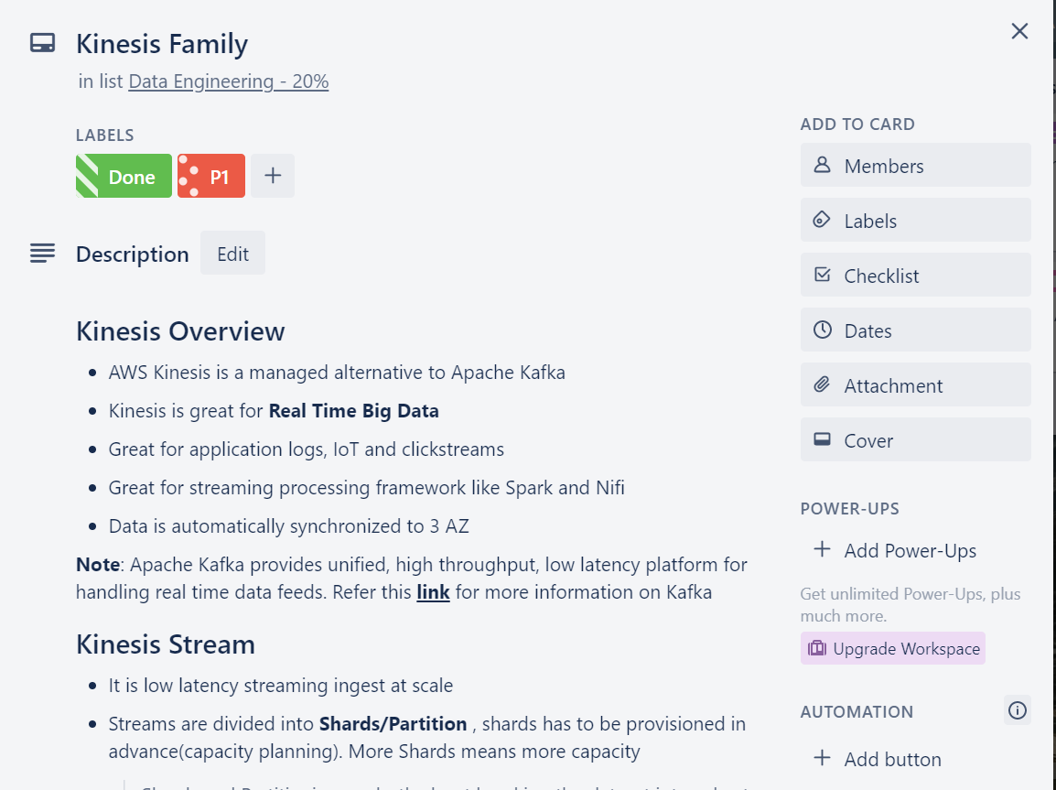Follow the Kafka information link

(x=433, y=592)
